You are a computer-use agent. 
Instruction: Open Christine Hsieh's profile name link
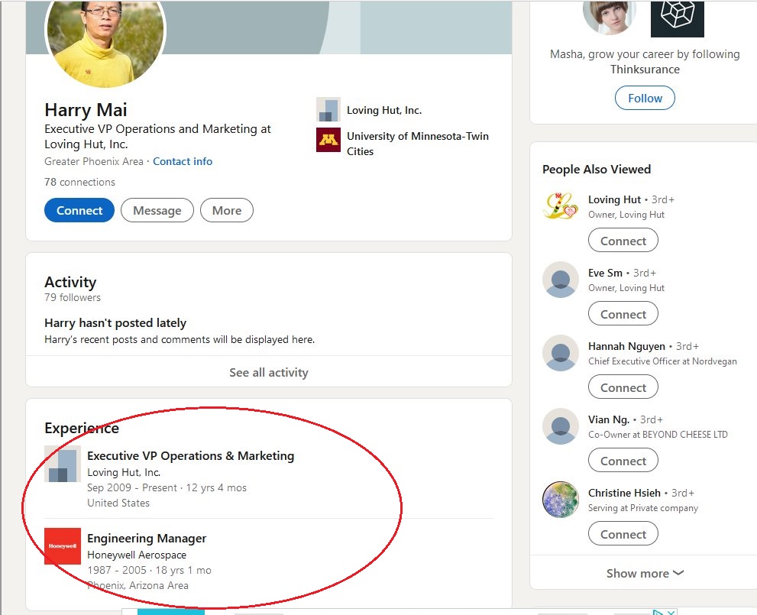click(x=624, y=493)
